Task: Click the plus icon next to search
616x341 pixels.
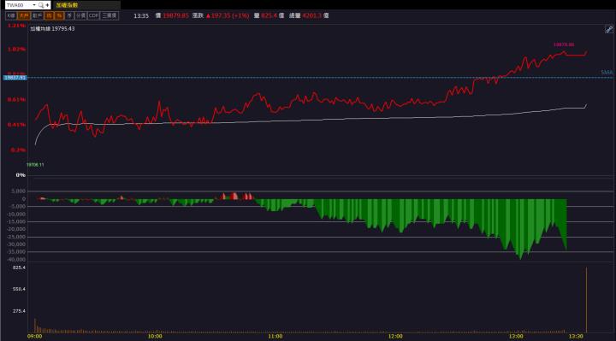Action: (47, 5)
